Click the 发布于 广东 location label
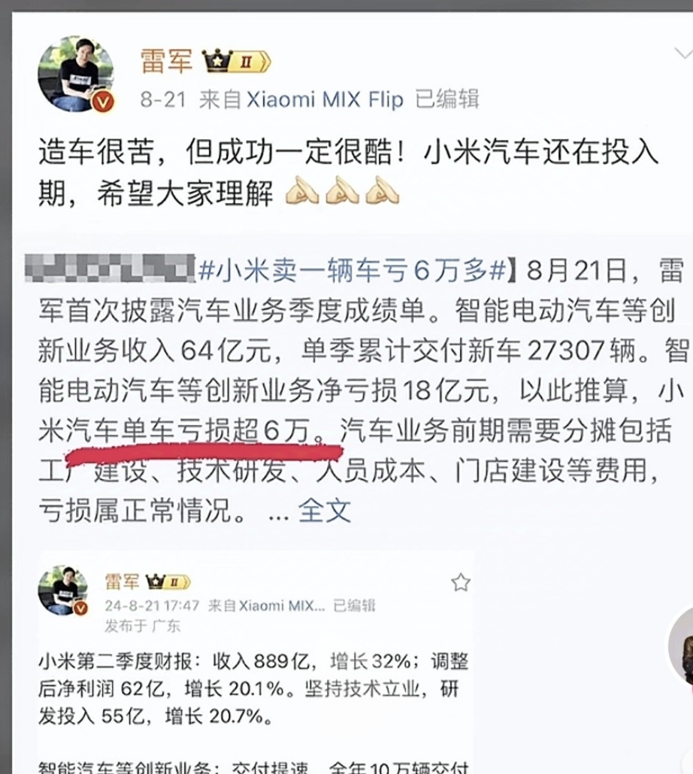 pos(143,626)
